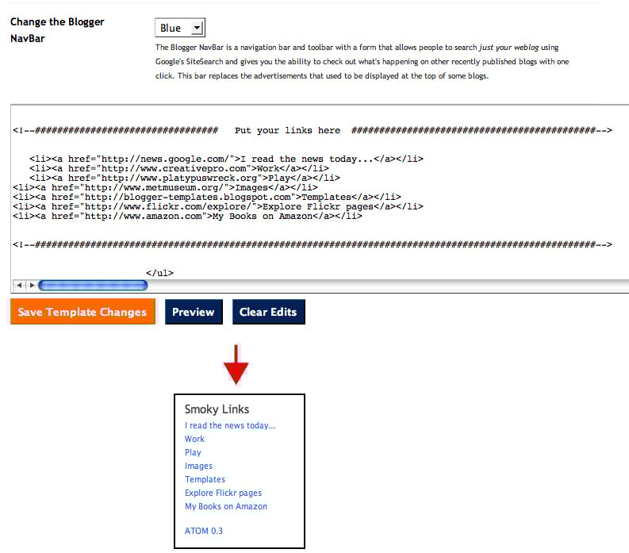Click the Smoky Links heading
Viewport: 629px width, 553px height.
pos(217,409)
